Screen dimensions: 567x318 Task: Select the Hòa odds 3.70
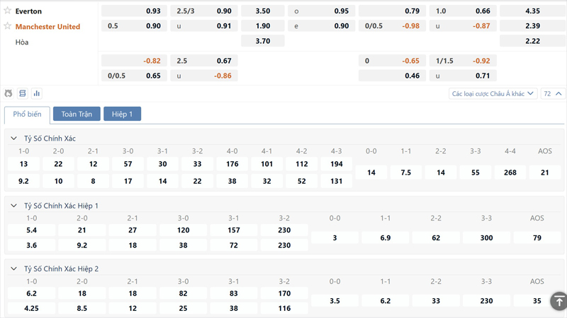point(262,41)
